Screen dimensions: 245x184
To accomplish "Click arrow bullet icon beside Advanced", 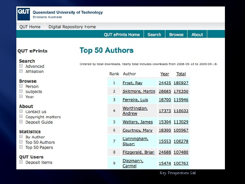I will (x=21, y=66).
